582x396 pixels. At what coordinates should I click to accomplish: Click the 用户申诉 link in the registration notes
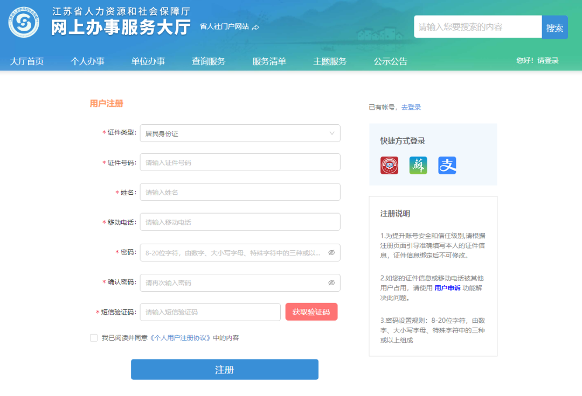pos(447,288)
